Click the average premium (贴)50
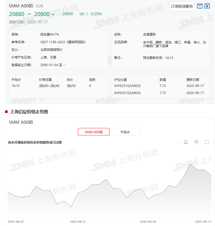Viewport: 215px width, 226px height. [71, 86]
